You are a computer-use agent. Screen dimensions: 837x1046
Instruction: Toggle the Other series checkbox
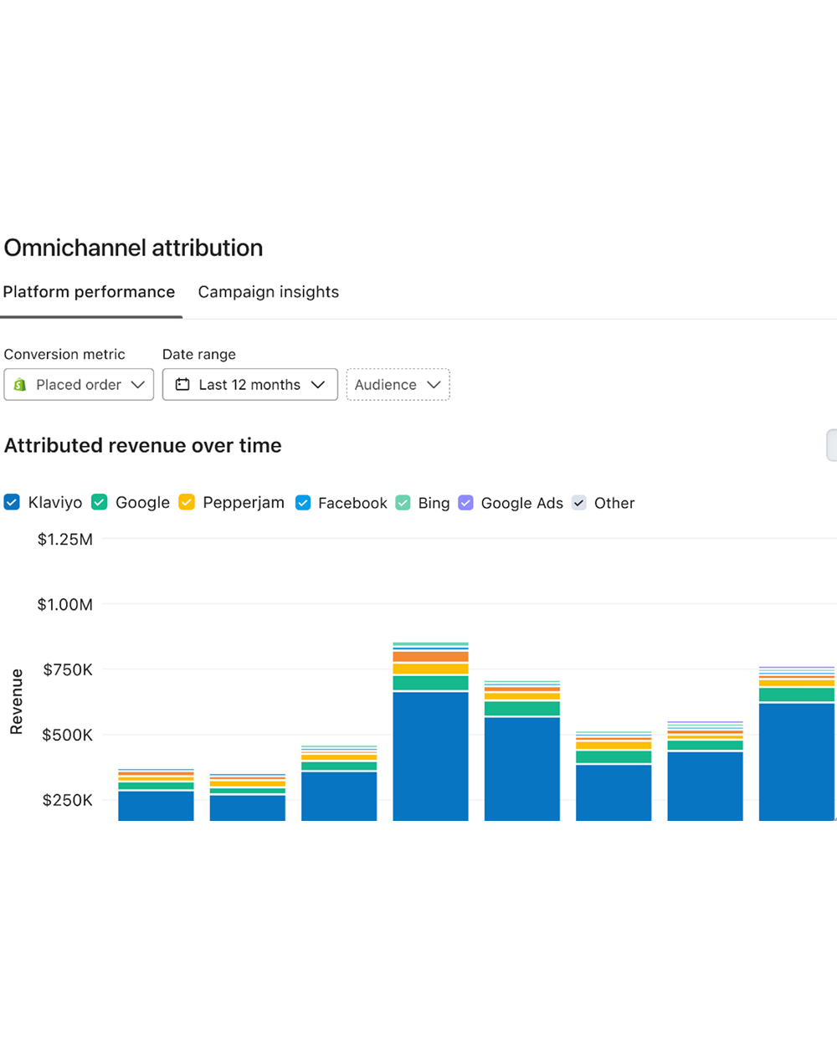click(579, 503)
